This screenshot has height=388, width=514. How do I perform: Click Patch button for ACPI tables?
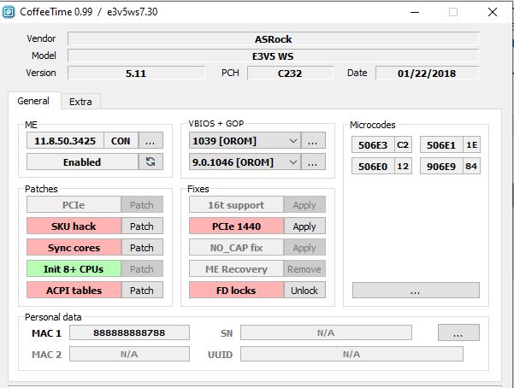[142, 291]
